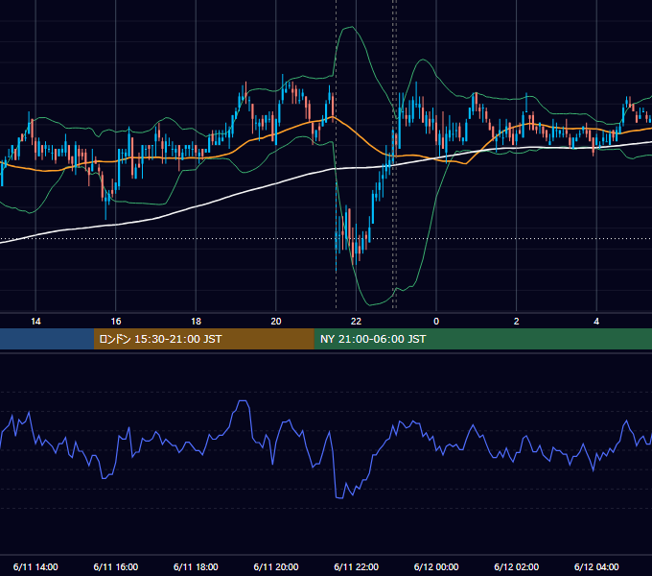Click the 6/12 02:00 label on lower axis
Screen dimensions: 652x576
[x=517, y=566]
